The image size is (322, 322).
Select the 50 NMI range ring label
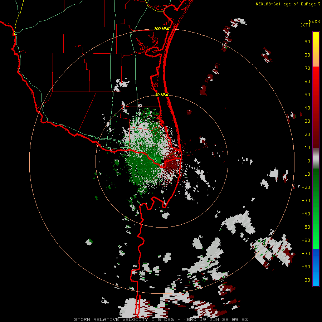pos(162,95)
